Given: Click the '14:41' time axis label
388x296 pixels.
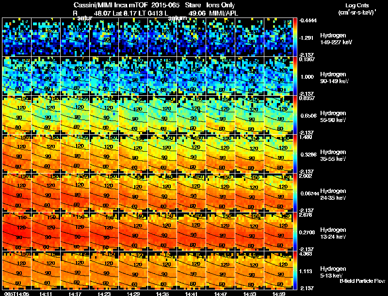Looking at the screenshot, I should 191,294.
